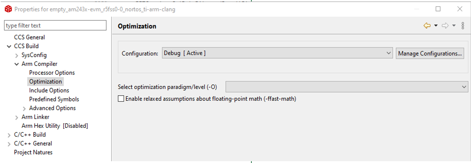The image size is (471, 163).
Task: Collapse the Arm Compiler tree node
Action: 17,64
